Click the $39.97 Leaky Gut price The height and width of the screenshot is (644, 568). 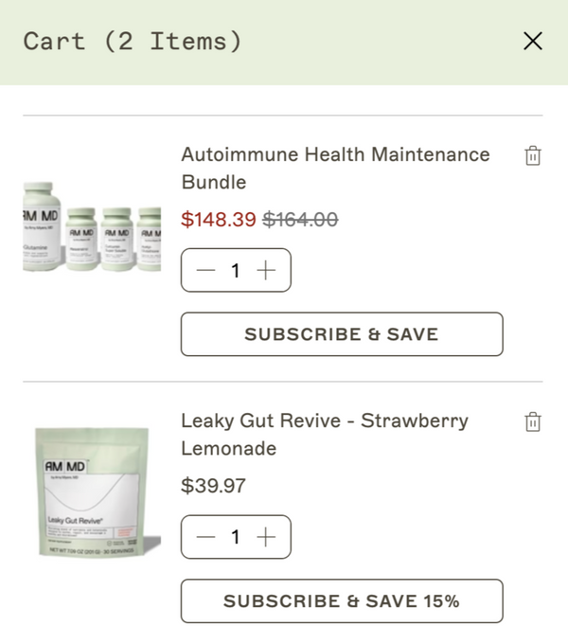pos(213,486)
